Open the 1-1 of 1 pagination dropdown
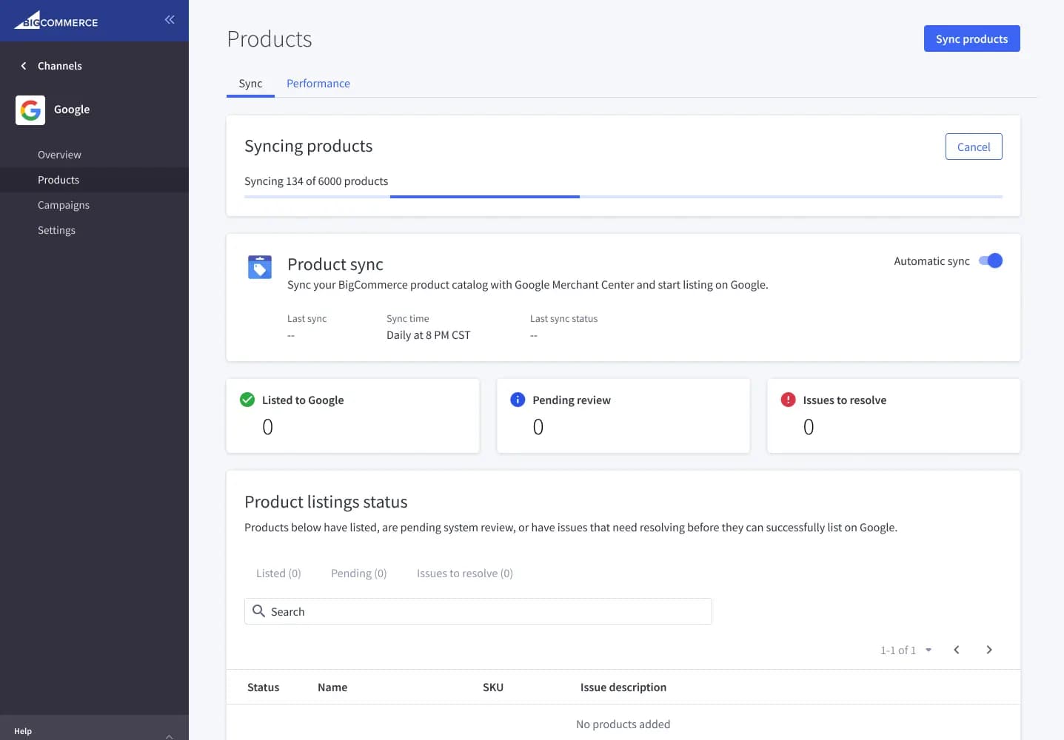This screenshot has height=740, width=1064. pyautogui.click(x=906, y=650)
